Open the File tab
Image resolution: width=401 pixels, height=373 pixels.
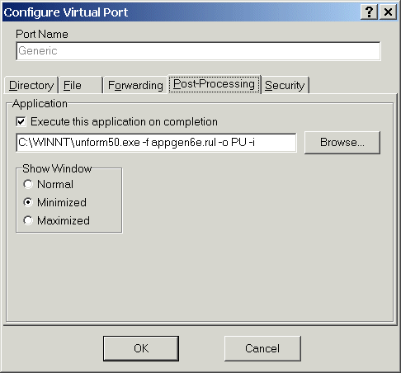(81, 85)
